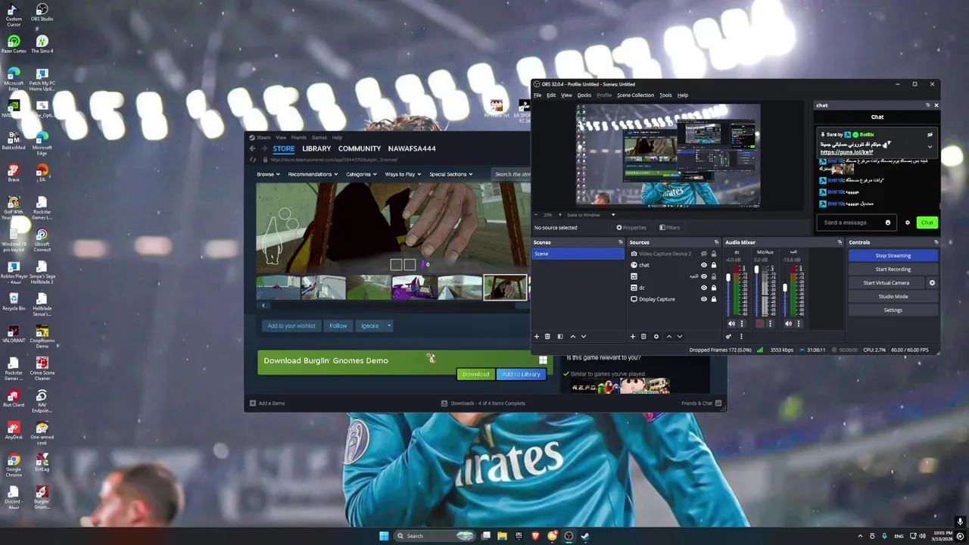Move scene down in Scenes panel
The height and width of the screenshot is (545, 969).
tap(583, 336)
